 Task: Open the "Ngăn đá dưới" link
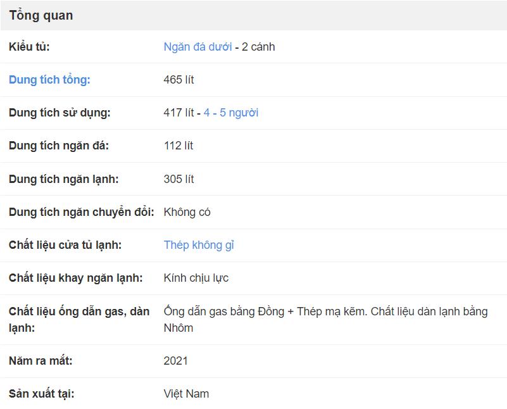(x=197, y=47)
